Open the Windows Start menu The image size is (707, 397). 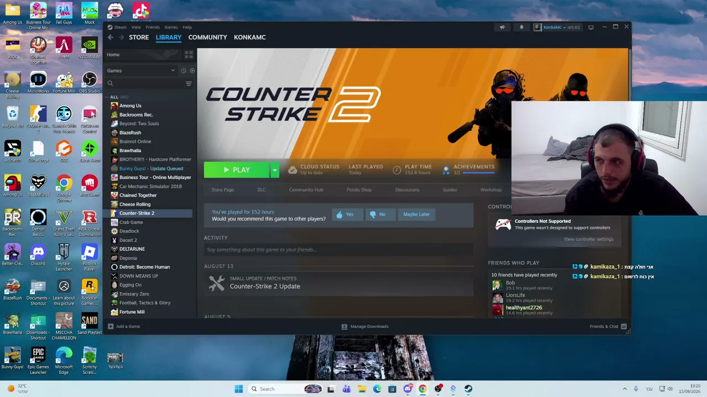pyautogui.click(x=239, y=389)
